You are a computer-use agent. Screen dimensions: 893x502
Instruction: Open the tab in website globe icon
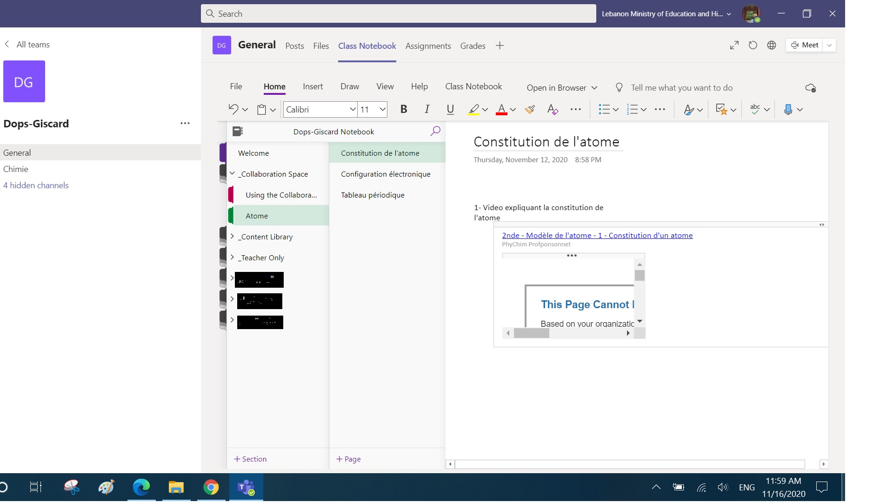pos(772,45)
